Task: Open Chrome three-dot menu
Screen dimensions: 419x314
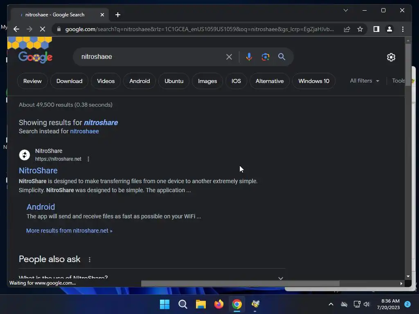Action: tap(403, 29)
